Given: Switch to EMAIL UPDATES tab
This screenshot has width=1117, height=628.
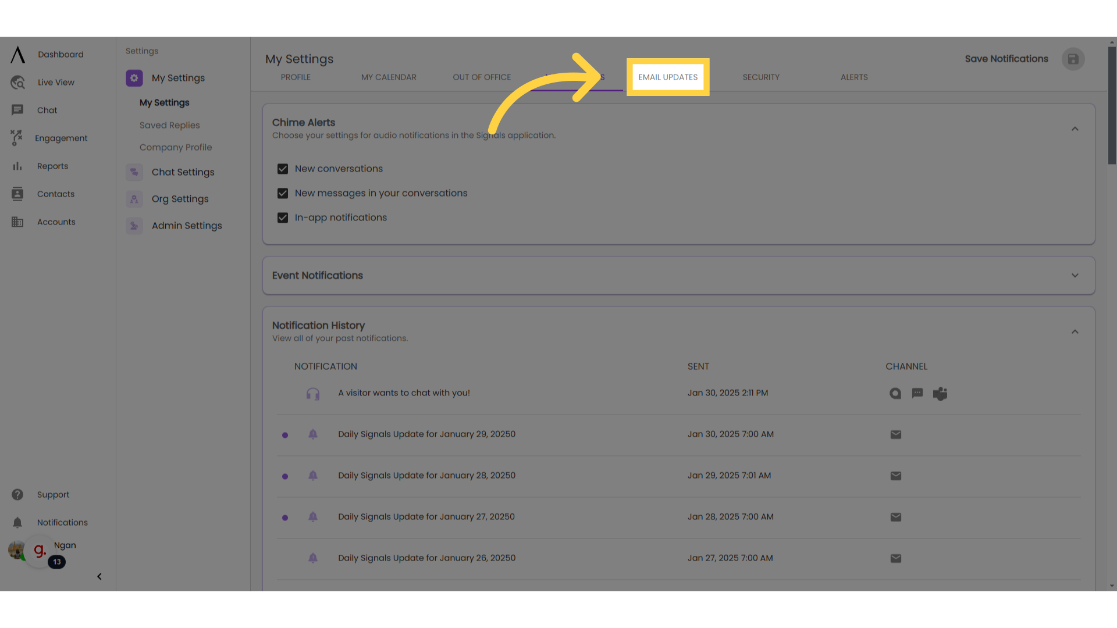Looking at the screenshot, I should point(667,77).
